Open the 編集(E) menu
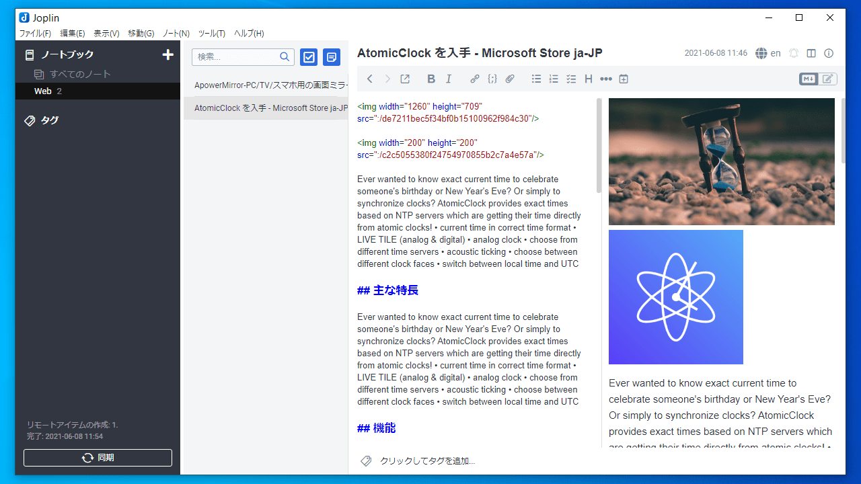The width and height of the screenshot is (861, 484). click(73, 34)
